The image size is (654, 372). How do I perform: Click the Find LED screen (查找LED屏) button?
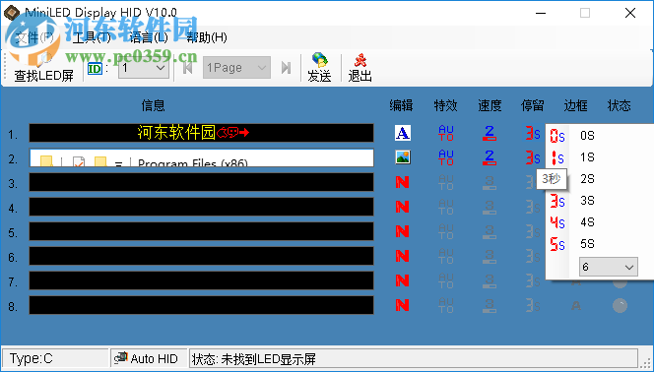[x=43, y=68]
